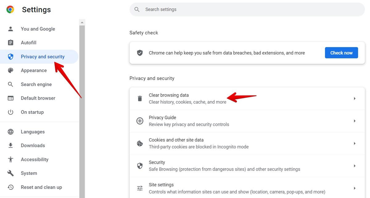Image resolution: width=370 pixels, height=198 pixels.
Task: Expand the Site settings chevron
Action: pyautogui.click(x=355, y=188)
